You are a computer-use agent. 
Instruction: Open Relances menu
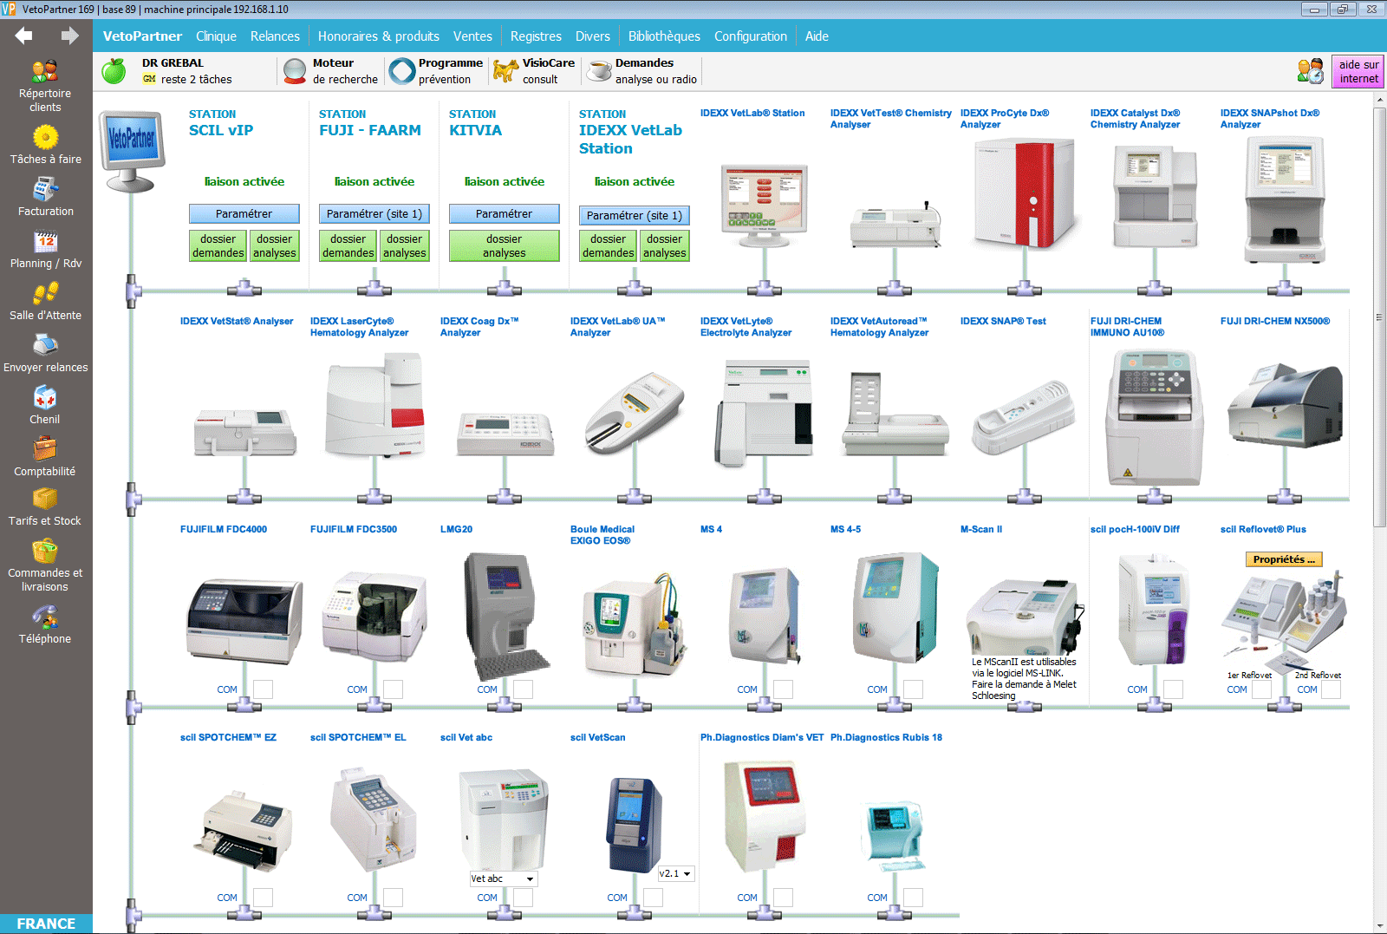[x=275, y=36]
